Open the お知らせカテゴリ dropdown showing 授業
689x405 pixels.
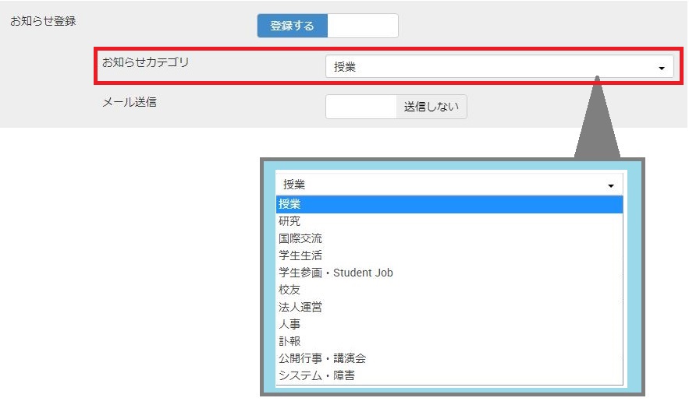point(499,67)
